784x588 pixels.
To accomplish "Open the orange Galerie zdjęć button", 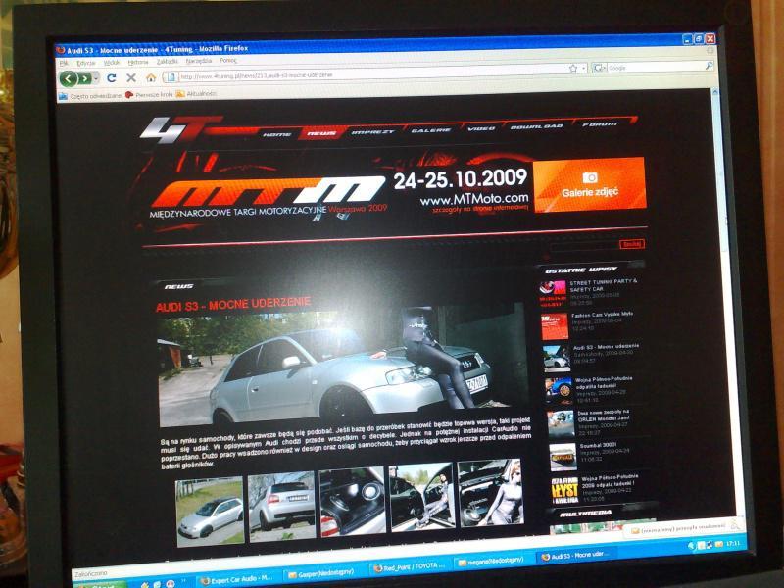I will (590, 184).
